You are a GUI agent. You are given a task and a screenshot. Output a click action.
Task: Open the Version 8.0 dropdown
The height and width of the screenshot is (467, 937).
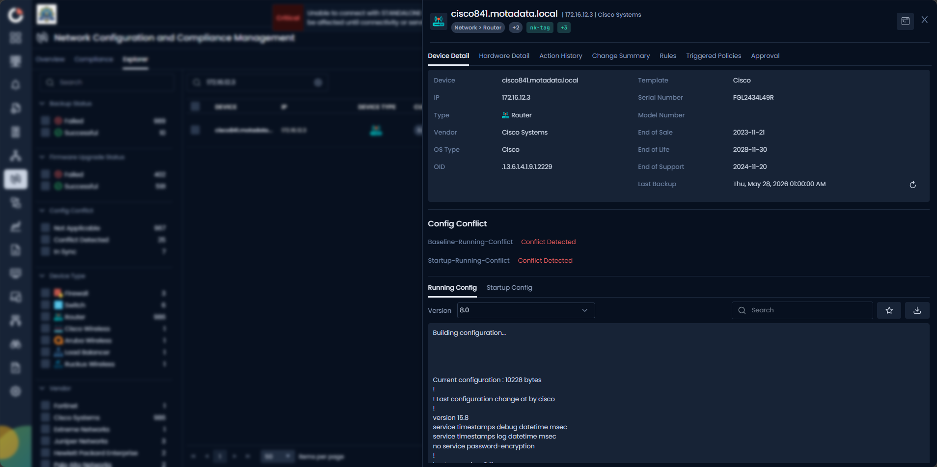click(526, 310)
